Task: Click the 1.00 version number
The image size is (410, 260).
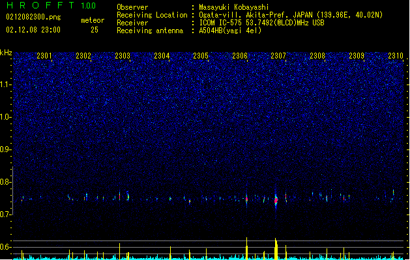Action: [89, 6]
